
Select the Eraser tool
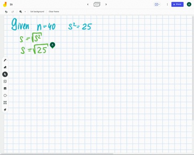point(5,67)
